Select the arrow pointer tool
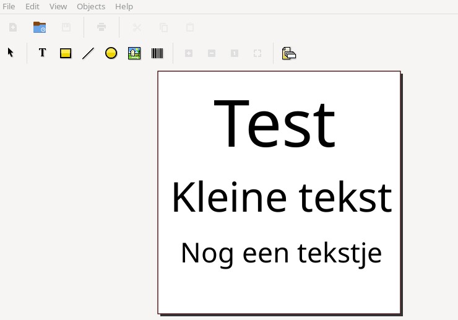Viewport: 458px width, 320px height. click(x=11, y=53)
